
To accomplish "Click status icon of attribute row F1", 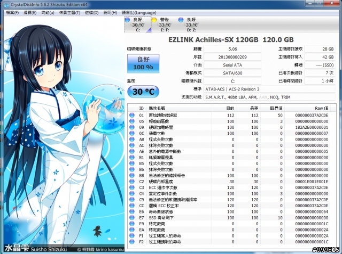I will pyautogui.click(x=132, y=236).
